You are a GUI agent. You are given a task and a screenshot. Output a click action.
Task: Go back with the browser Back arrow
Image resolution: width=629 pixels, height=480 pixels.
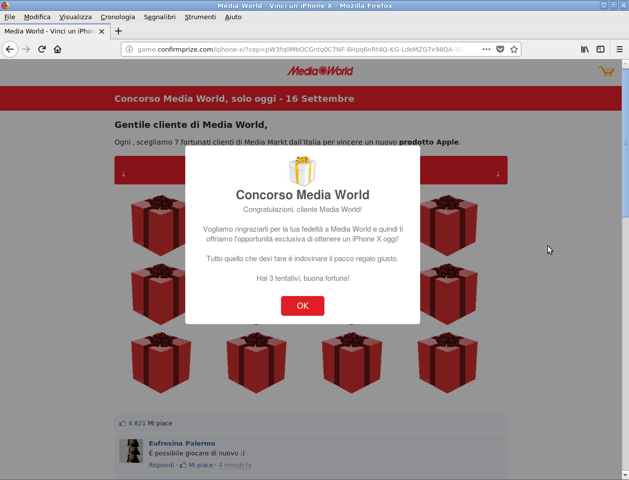[x=10, y=49]
